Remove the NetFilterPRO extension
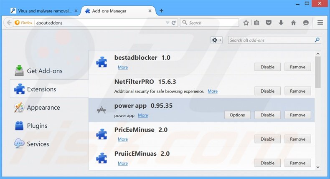The image size is (330, 179). coord(297,91)
